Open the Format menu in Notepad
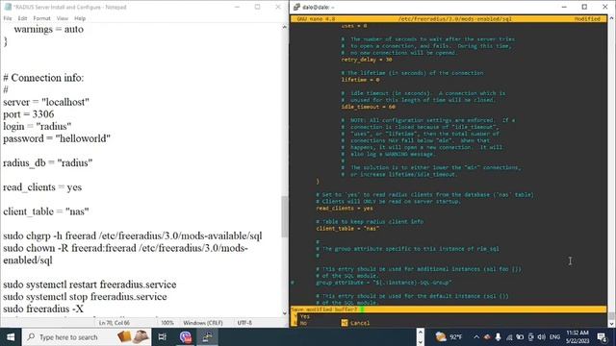Viewport: 616px width, 346px height. click(x=41, y=18)
